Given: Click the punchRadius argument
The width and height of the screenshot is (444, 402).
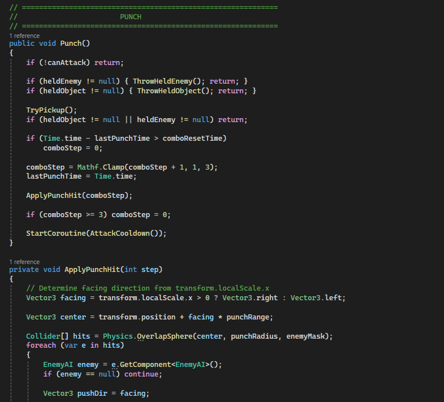Looking at the screenshot, I should pos(255,336).
